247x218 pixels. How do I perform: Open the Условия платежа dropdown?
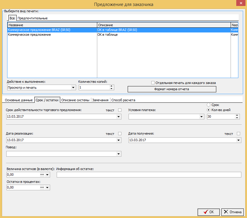click(x=201, y=117)
